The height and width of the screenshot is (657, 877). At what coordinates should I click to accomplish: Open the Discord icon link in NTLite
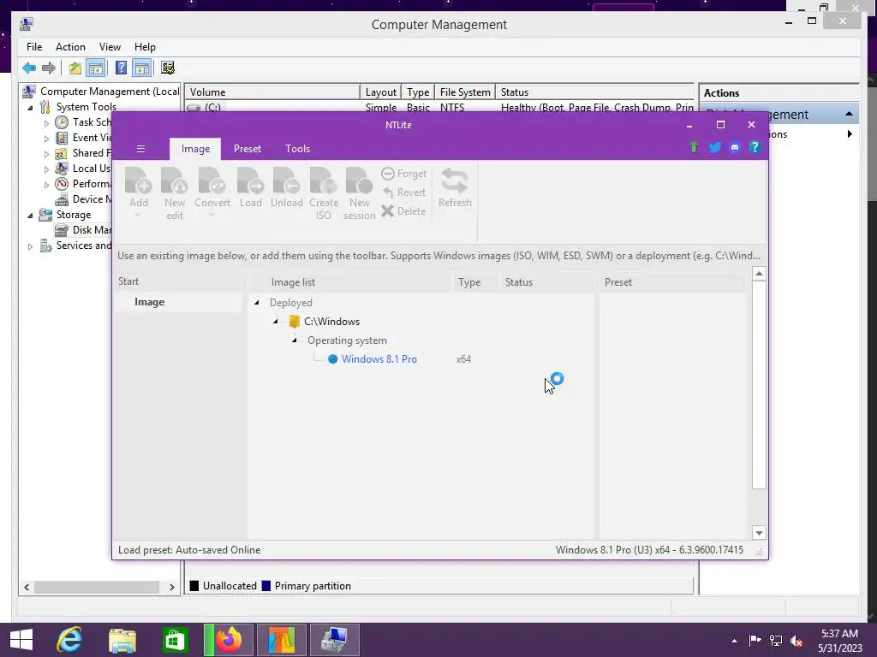[x=735, y=147]
